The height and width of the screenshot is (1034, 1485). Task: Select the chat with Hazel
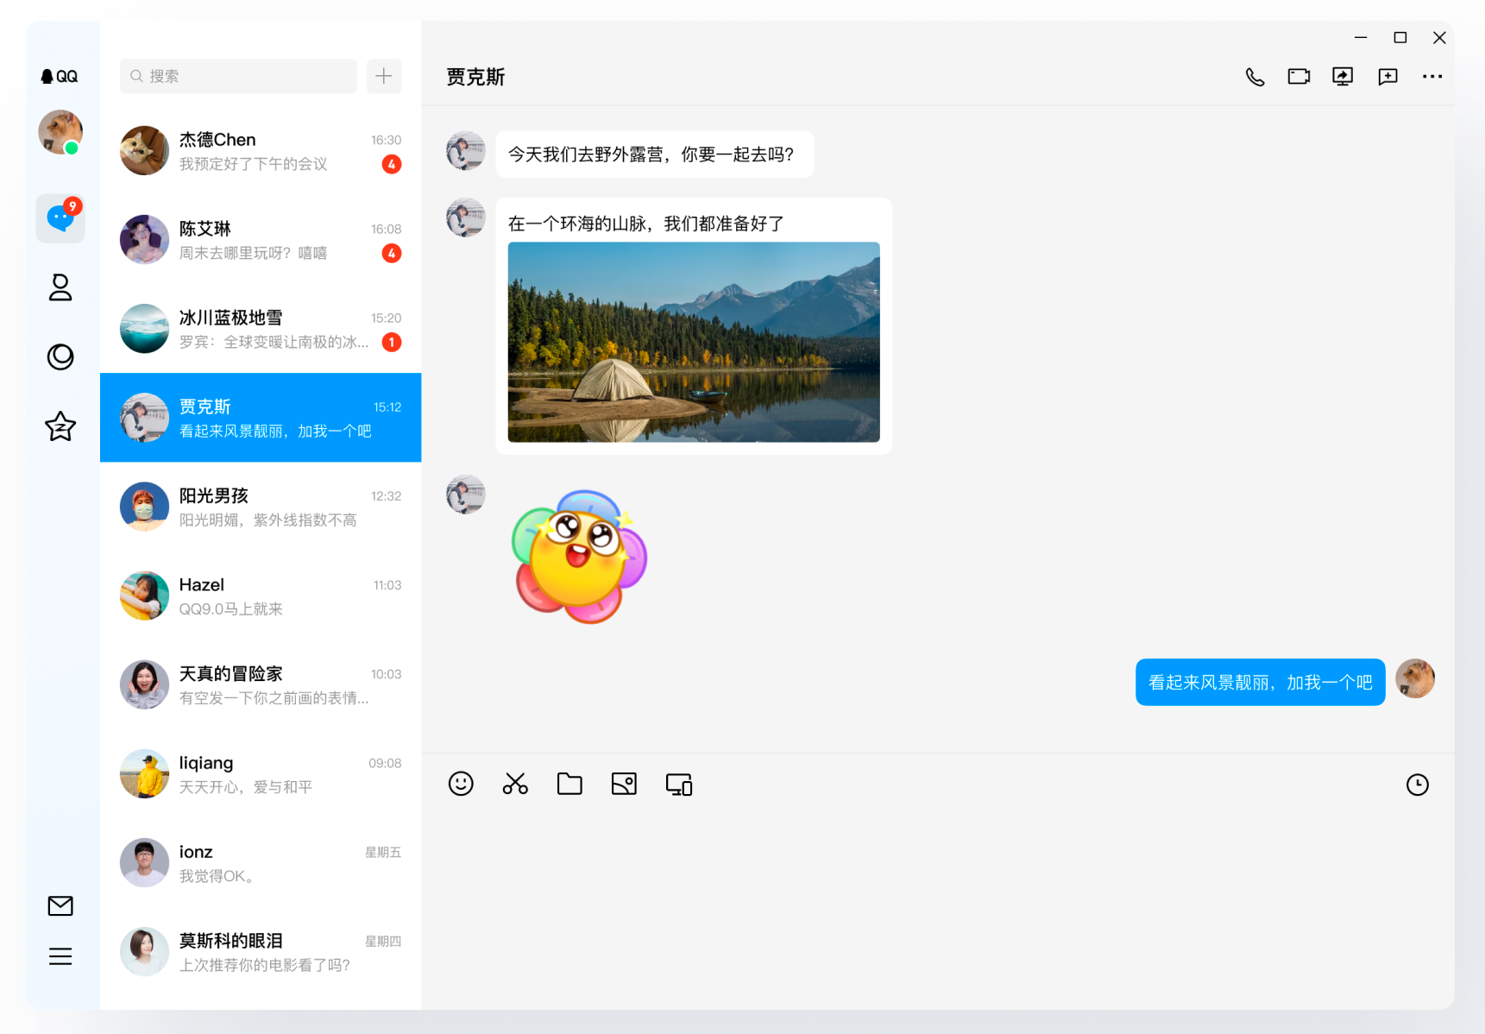click(259, 596)
